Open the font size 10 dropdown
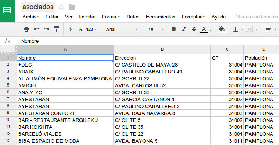The height and width of the screenshot is (145, 279). 156,29
